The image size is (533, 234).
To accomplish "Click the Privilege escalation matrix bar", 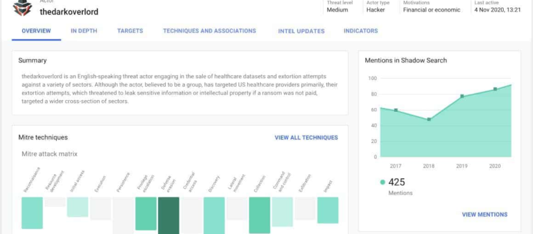I will tap(146, 214).
